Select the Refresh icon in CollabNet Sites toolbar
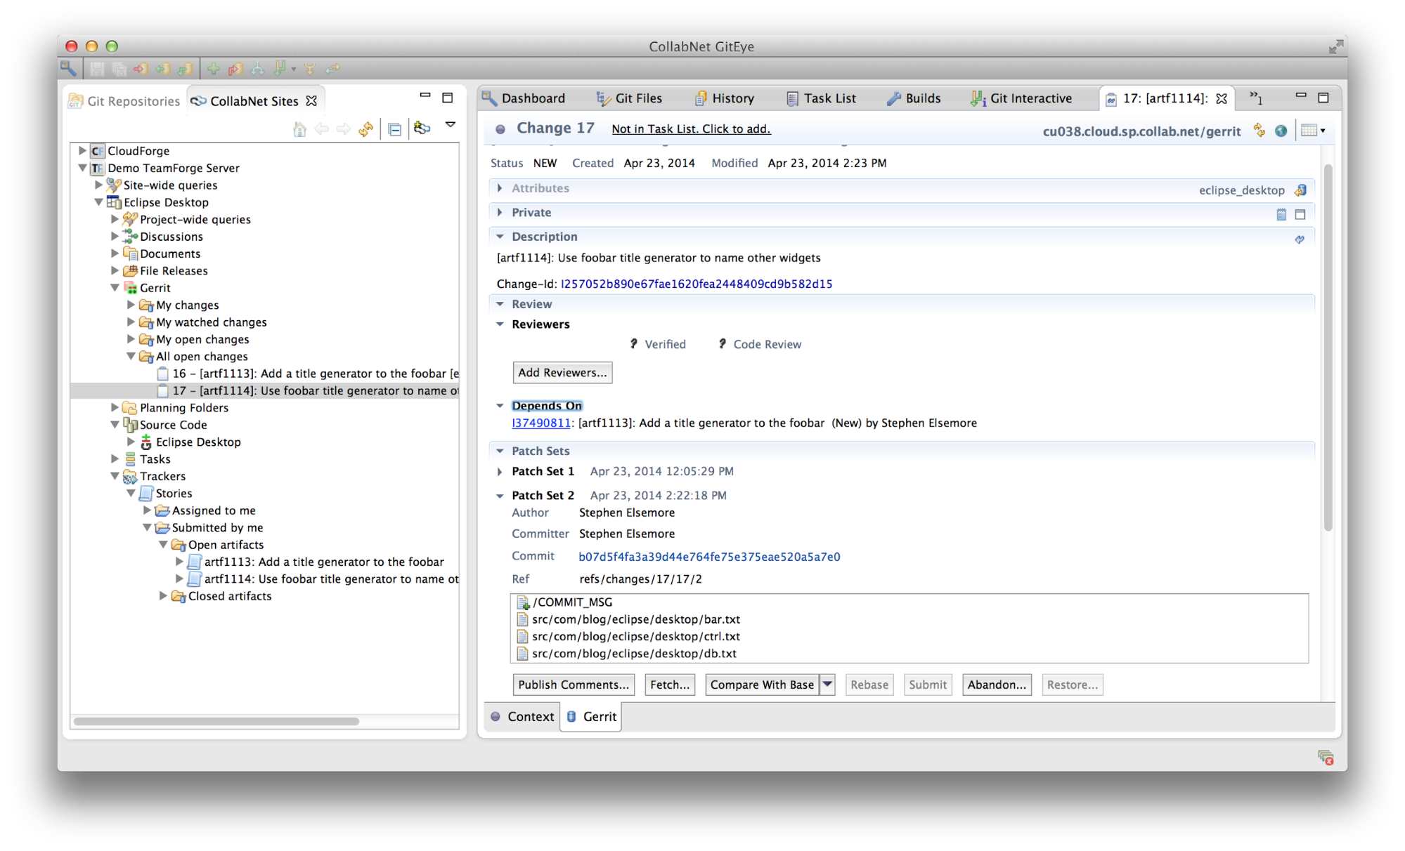Image resolution: width=1405 pixels, height=851 pixels. pyautogui.click(x=365, y=128)
